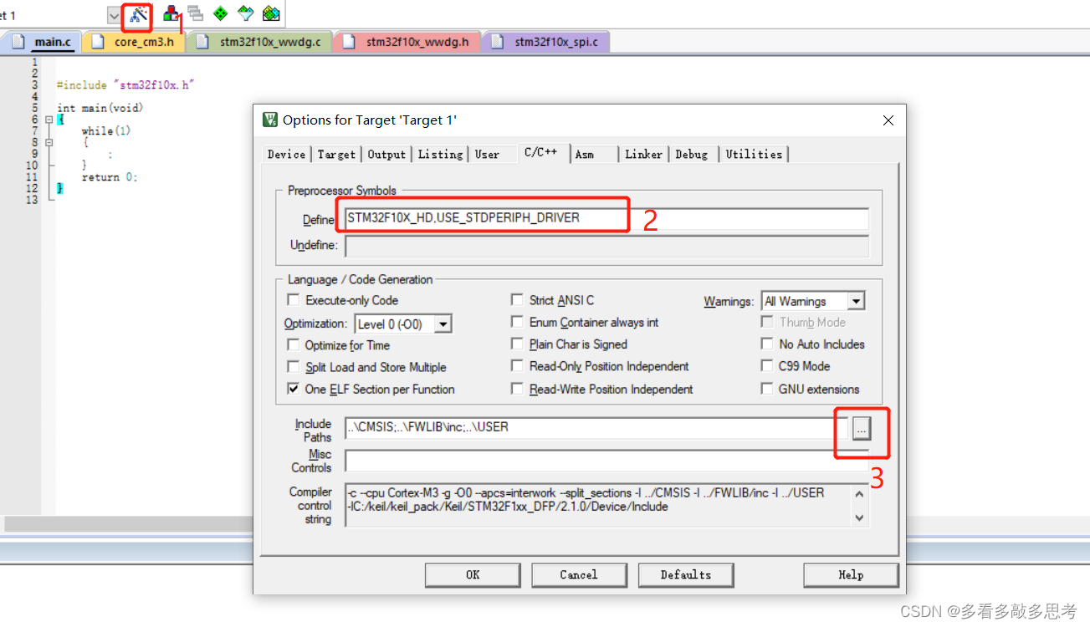Image resolution: width=1090 pixels, height=627 pixels.
Task: Open Manage Run-Time Environment green diamond icon
Action: pyautogui.click(x=220, y=13)
